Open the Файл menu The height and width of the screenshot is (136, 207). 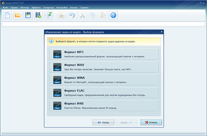tap(6, 8)
